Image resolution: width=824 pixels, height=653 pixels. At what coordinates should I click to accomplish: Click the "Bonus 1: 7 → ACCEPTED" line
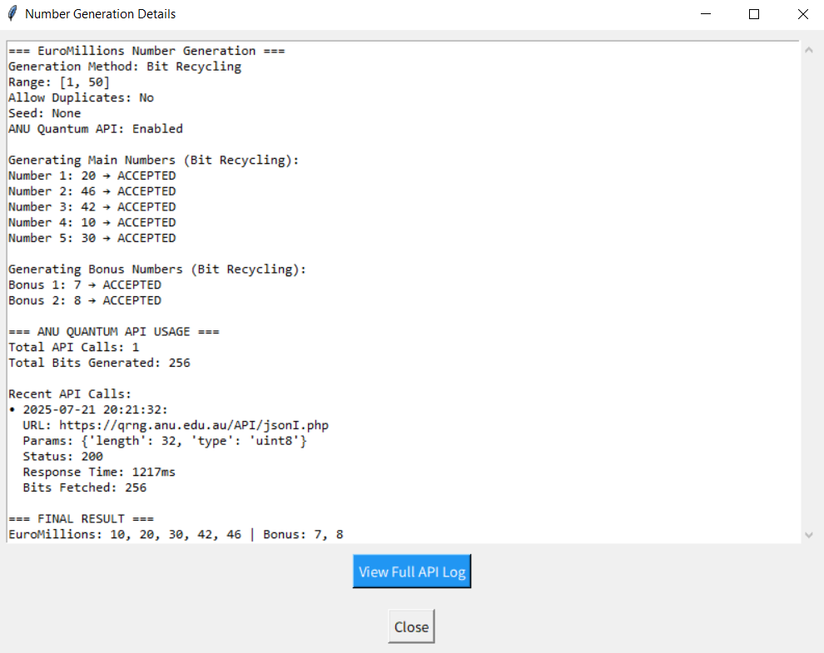point(85,284)
